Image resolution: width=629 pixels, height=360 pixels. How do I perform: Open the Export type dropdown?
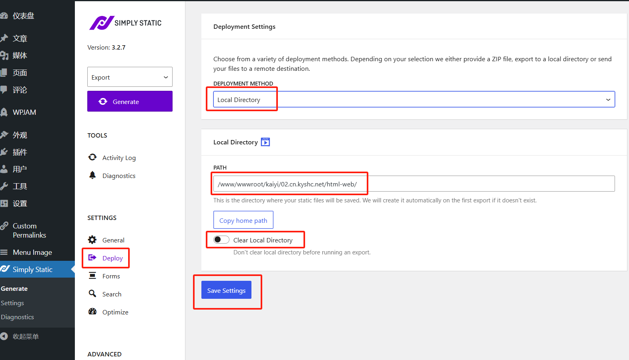[130, 77]
